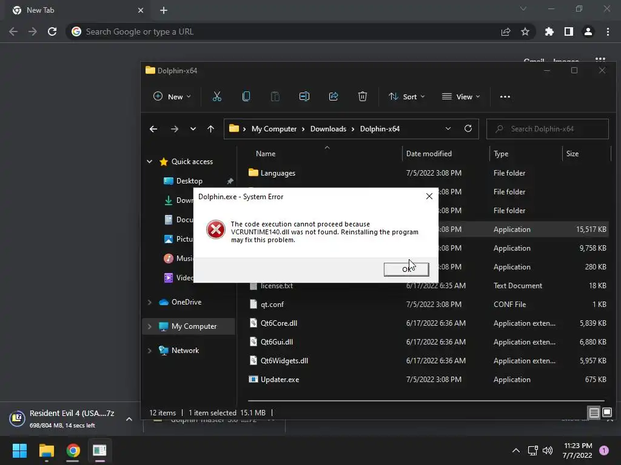
Task: Click the Paste icon in Explorer toolbar
Action: coord(275,96)
